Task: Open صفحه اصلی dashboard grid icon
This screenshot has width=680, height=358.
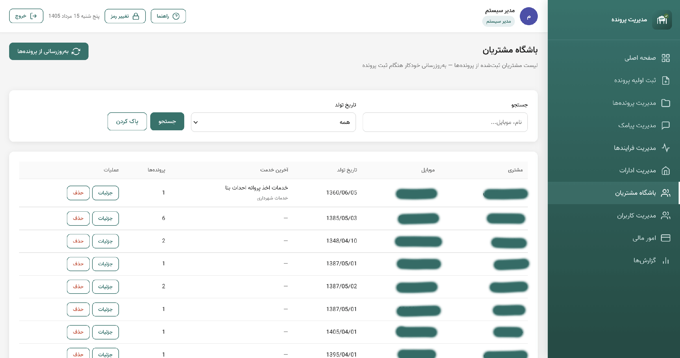Action: [x=666, y=58]
